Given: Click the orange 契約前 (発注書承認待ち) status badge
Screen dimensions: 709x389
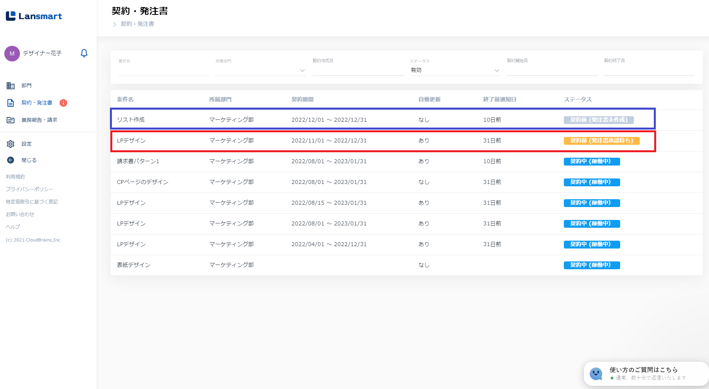Looking at the screenshot, I should point(601,141).
